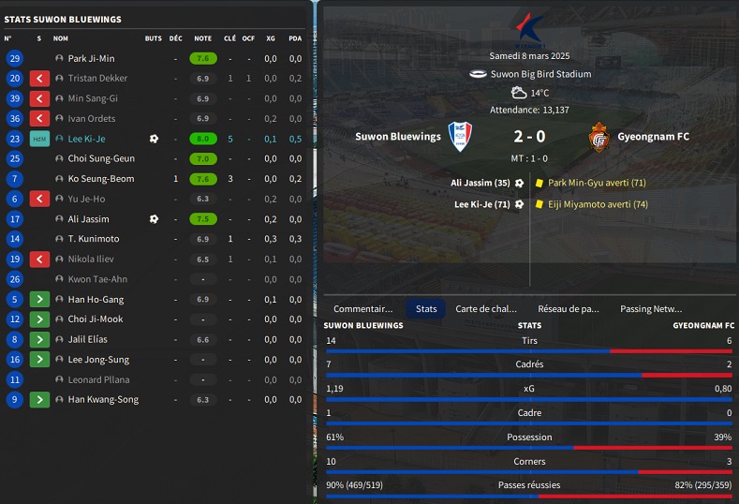Click the profile icon next to Ko Seung-Beom

click(x=60, y=179)
